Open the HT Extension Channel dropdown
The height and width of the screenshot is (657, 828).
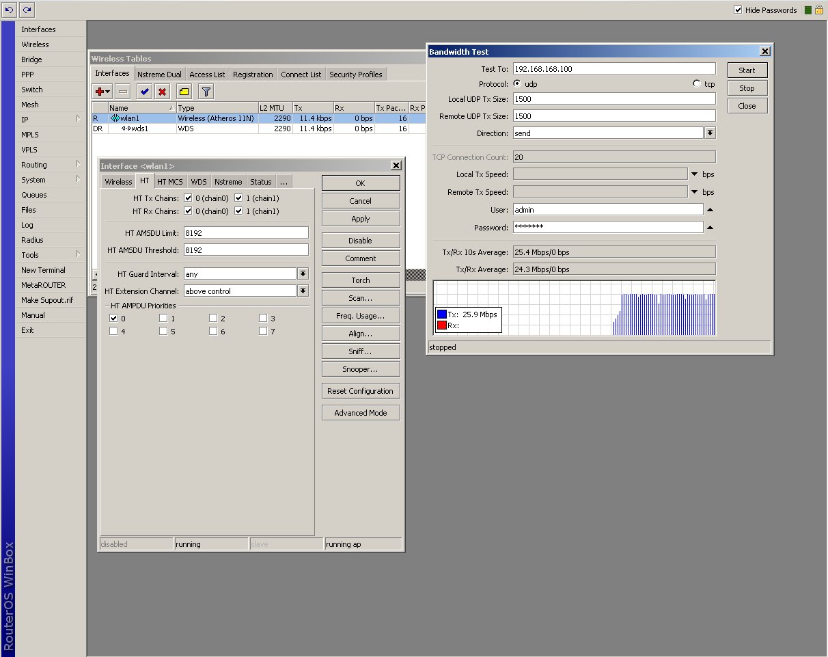pyautogui.click(x=303, y=291)
